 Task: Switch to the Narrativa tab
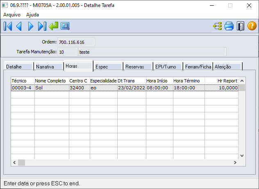click(49, 66)
